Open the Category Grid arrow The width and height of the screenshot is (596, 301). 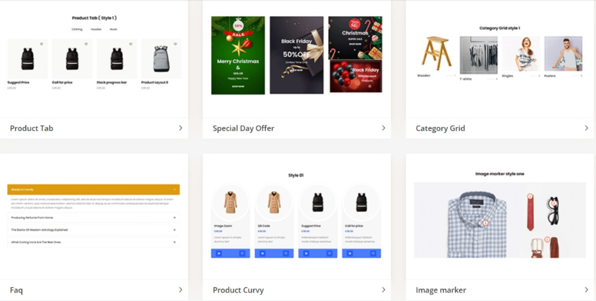pyautogui.click(x=587, y=128)
